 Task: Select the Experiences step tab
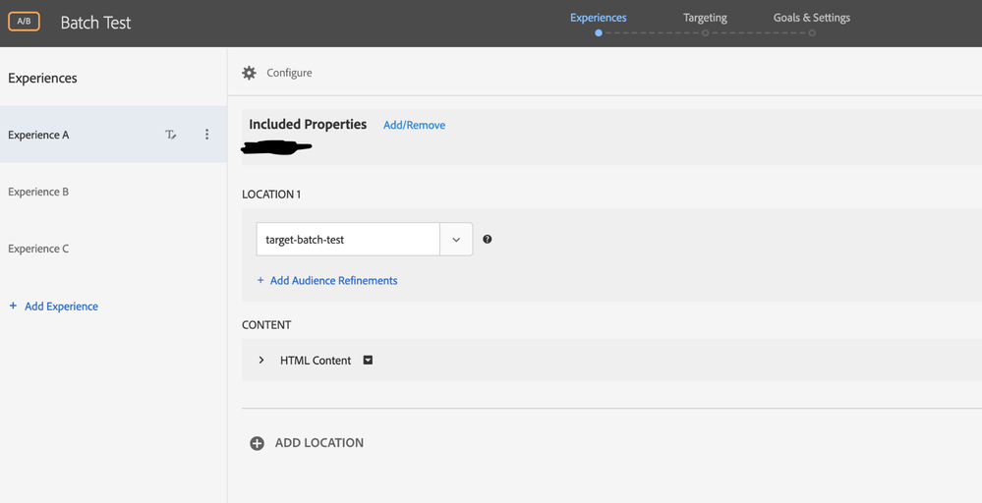pyautogui.click(x=598, y=18)
